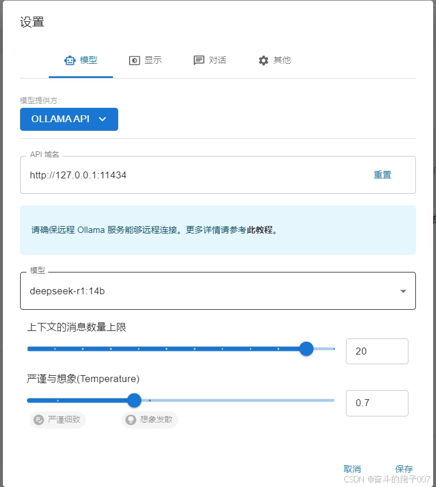Open the deepseek-r1:14b model dropdown
This screenshot has height=487, width=436.
coord(217,291)
